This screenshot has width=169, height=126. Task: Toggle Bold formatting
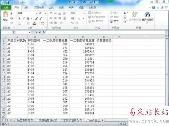[x=19, y=19]
